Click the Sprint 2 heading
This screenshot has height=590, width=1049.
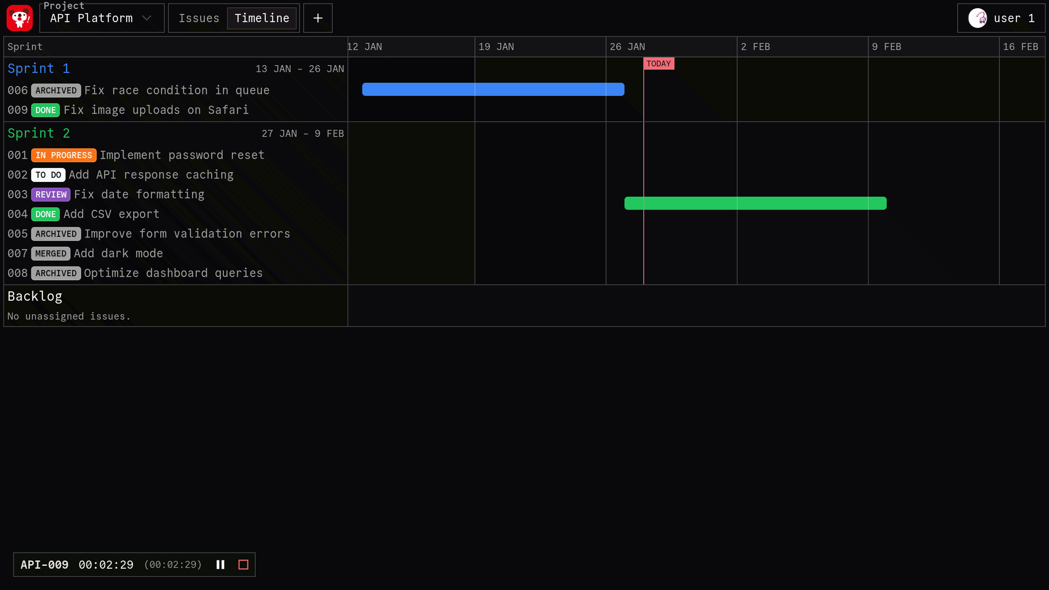pyautogui.click(x=39, y=133)
